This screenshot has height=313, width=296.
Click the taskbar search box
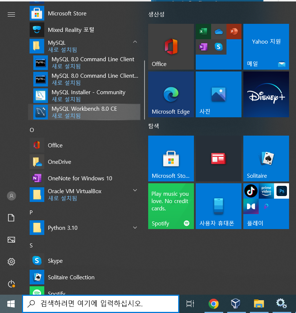tap(101, 304)
